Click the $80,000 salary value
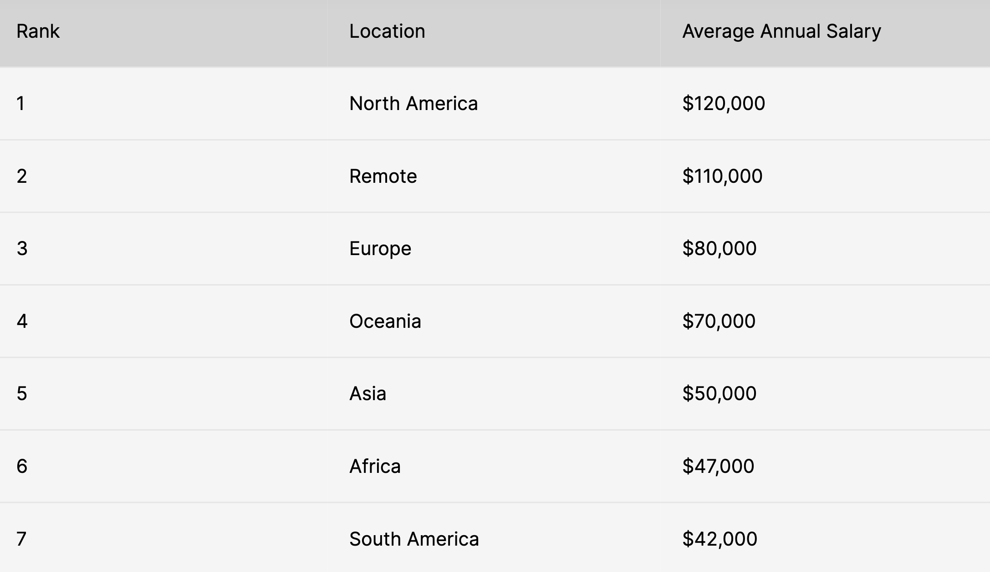The width and height of the screenshot is (990, 572). [720, 249]
